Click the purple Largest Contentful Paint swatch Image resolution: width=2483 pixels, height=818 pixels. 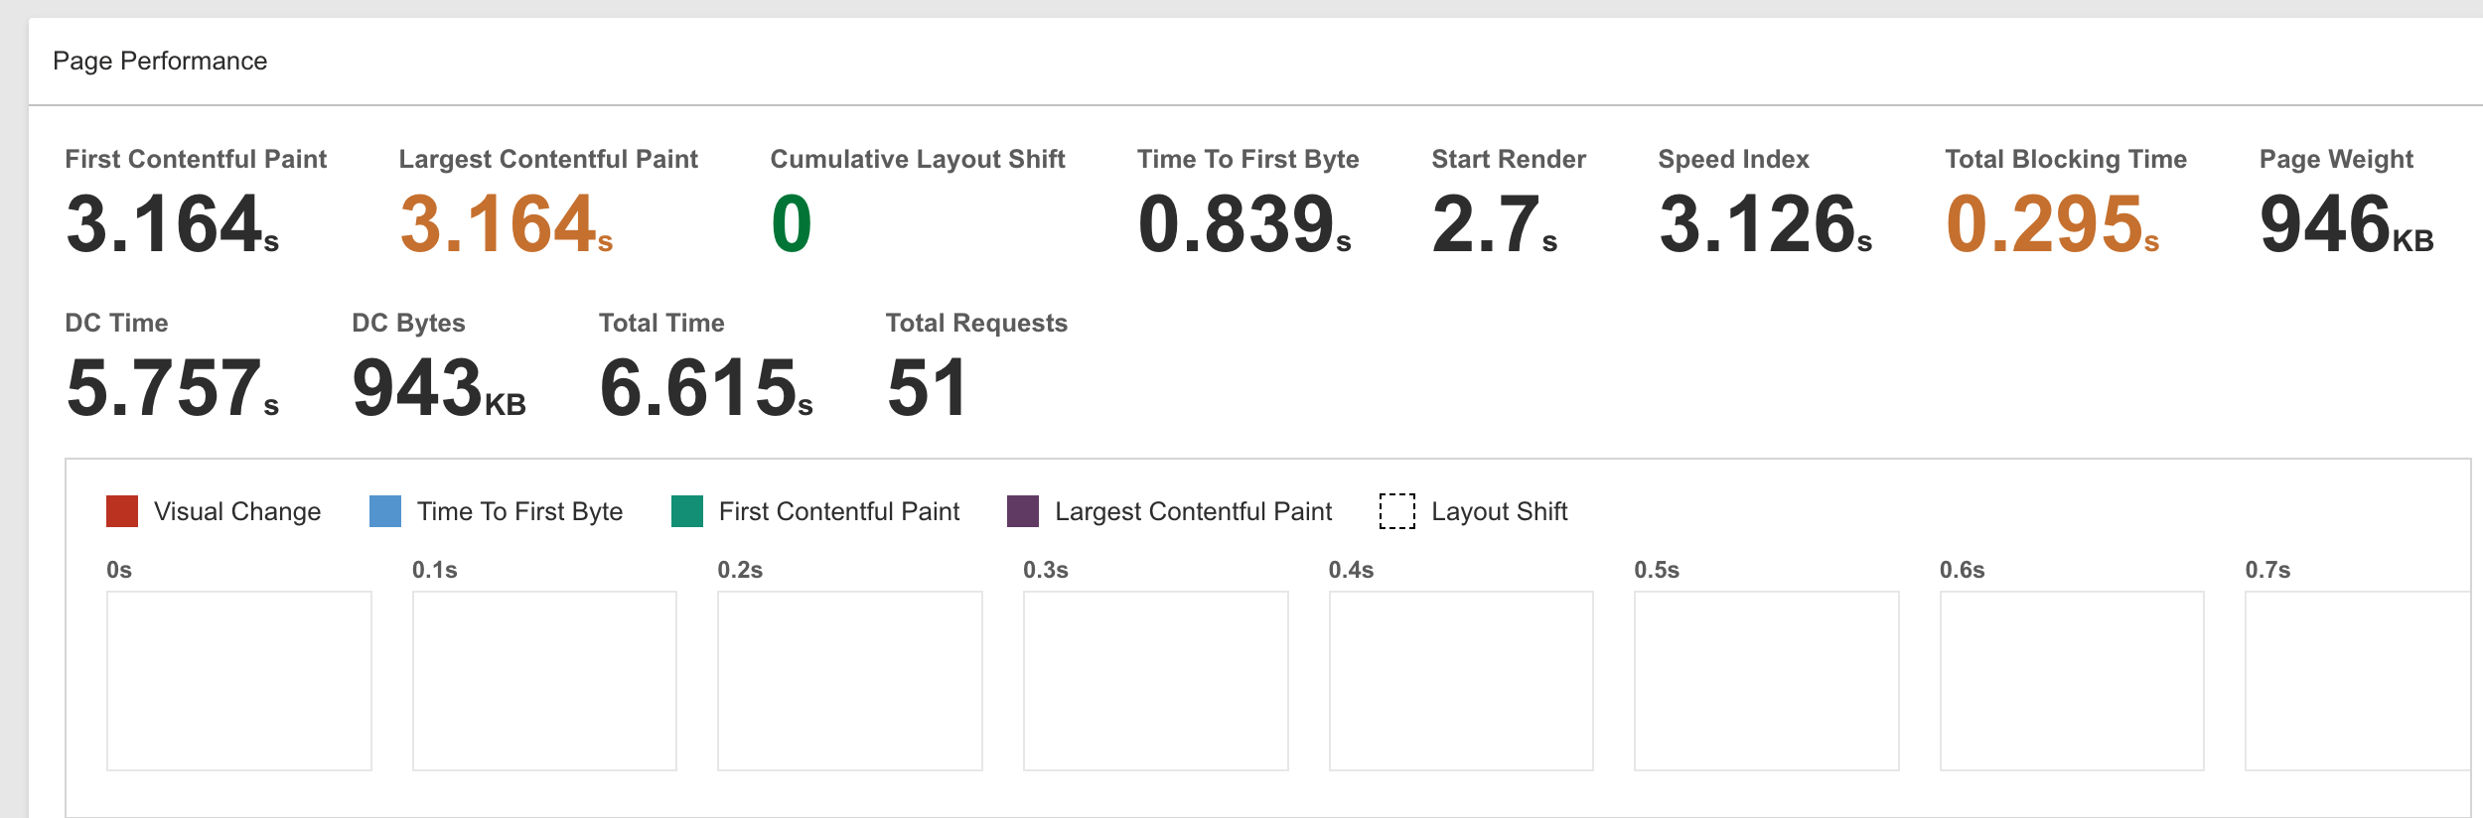pyautogui.click(x=1022, y=511)
